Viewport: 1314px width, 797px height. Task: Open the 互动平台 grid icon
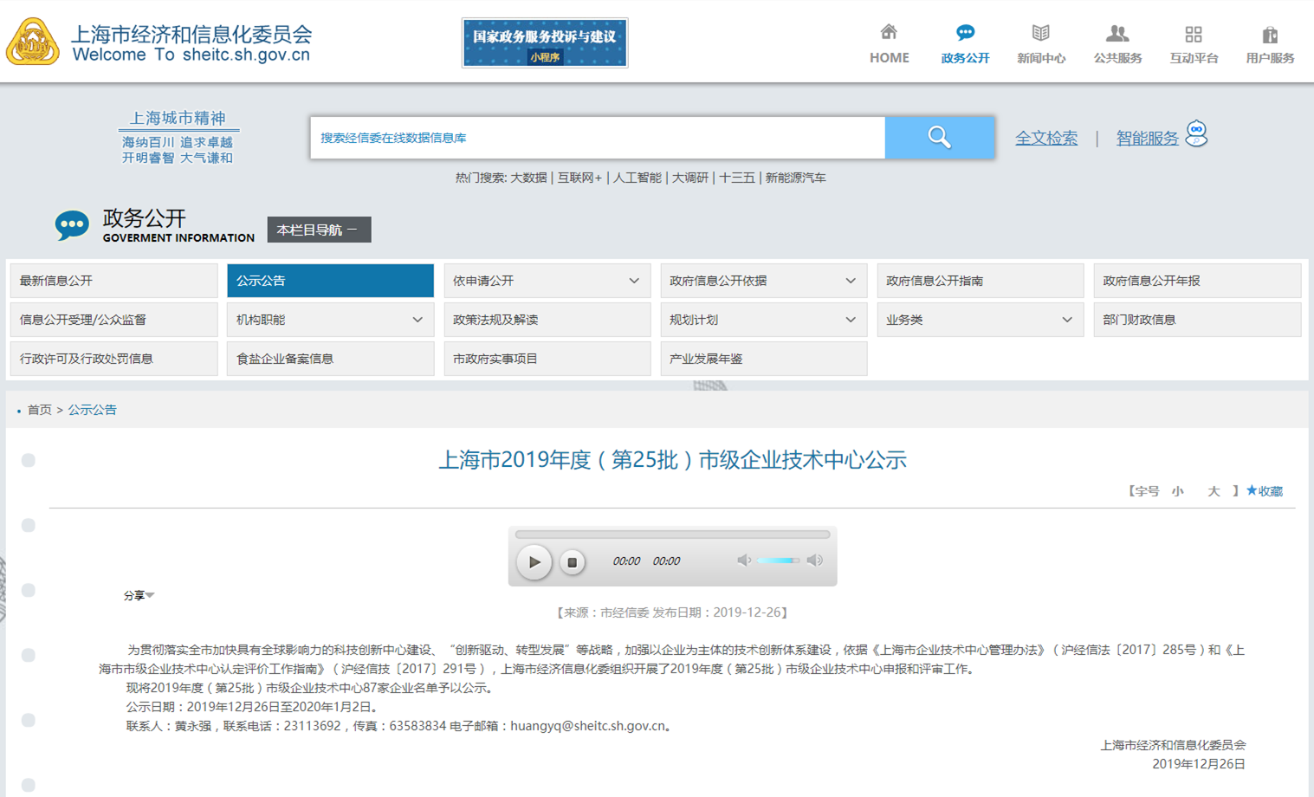1193,35
